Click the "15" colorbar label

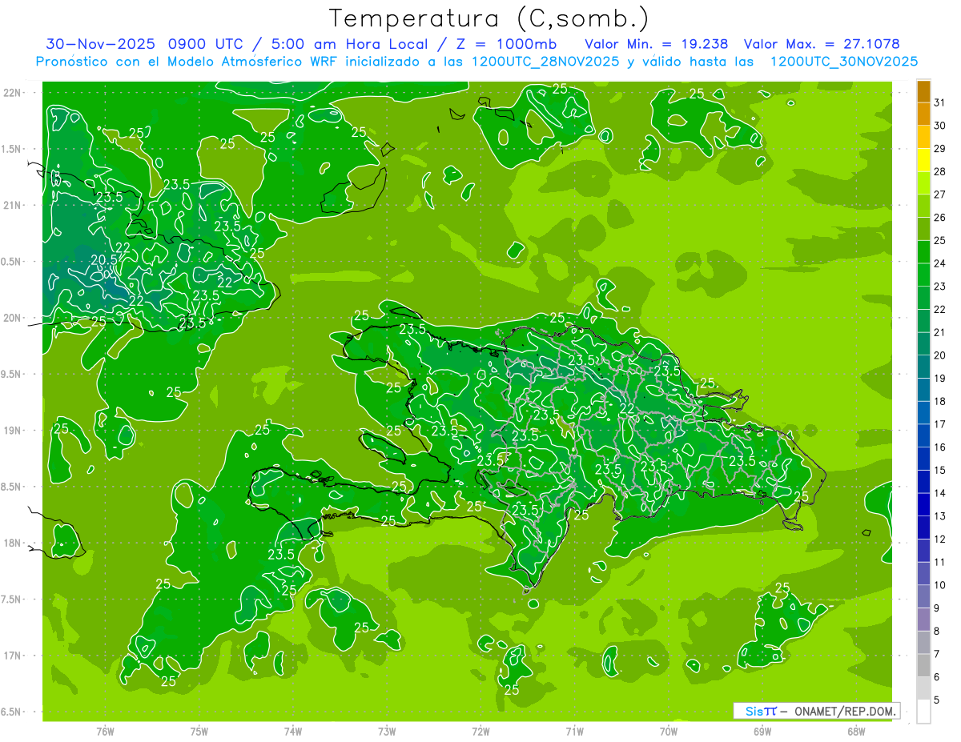coord(939,470)
